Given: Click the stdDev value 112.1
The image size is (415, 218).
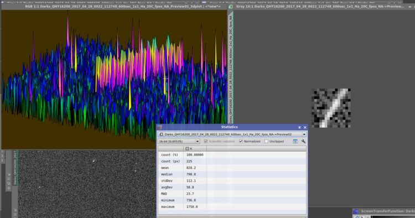Looking at the screenshot, I should coord(191,181).
